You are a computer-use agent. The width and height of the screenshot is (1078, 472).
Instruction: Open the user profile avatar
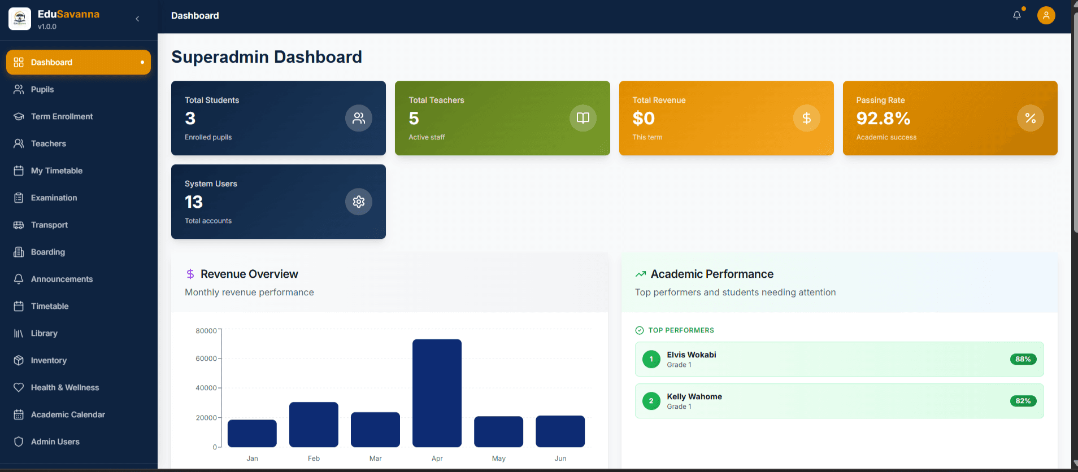pyautogui.click(x=1046, y=15)
